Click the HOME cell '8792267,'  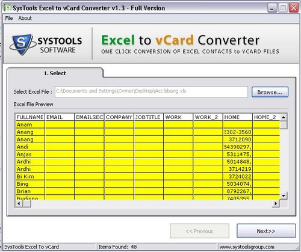tap(238, 191)
